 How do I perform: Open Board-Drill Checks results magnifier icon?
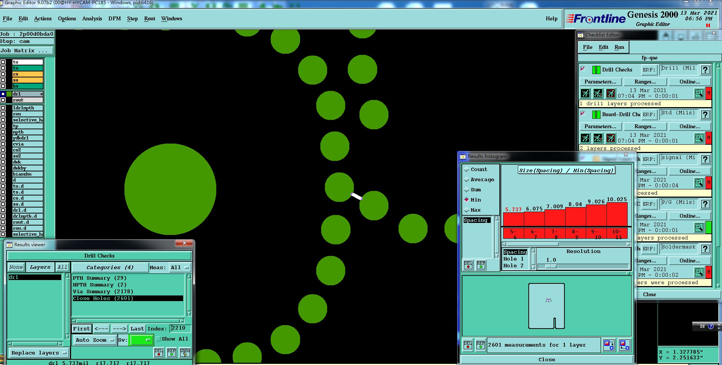pyautogui.click(x=699, y=138)
